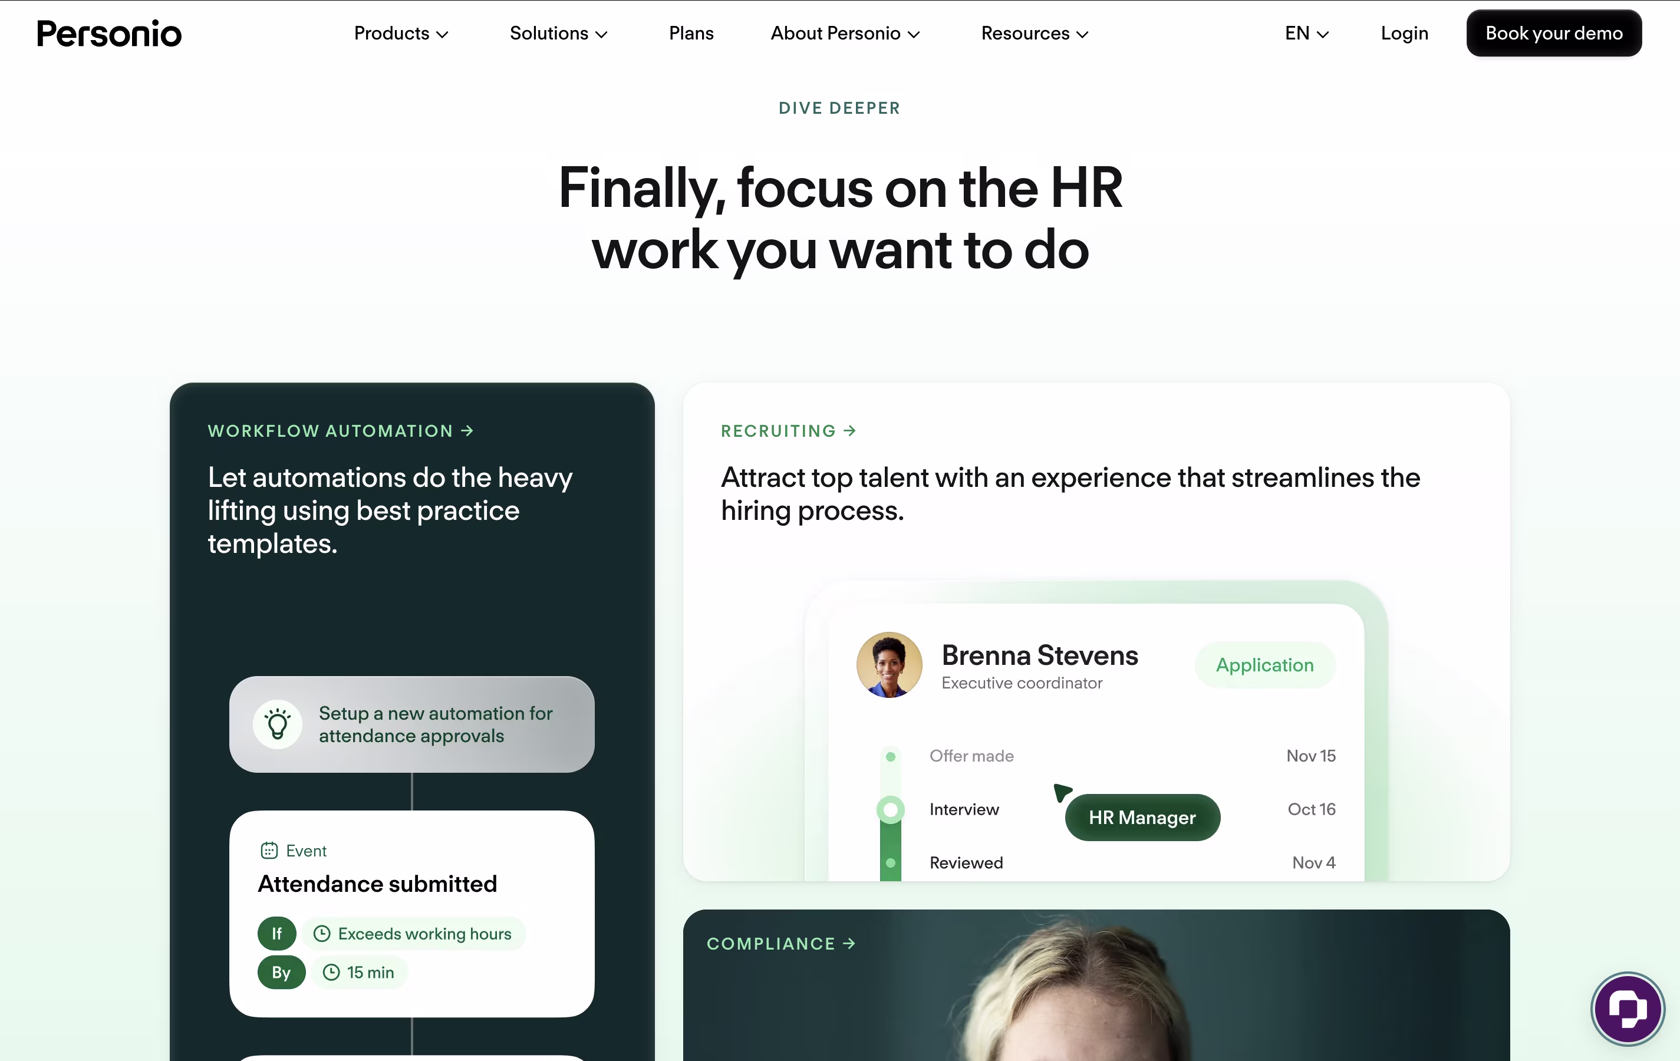Expand the Solutions dropdown menu

(x=559, y=34)
